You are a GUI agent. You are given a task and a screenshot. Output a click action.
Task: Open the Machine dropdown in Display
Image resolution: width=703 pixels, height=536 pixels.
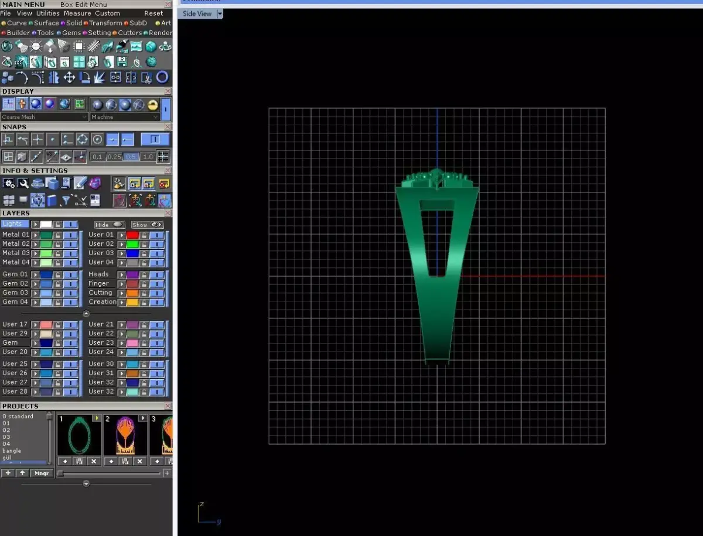tap(124, 116)
